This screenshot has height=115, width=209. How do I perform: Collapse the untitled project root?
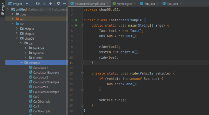coord(8,9)
